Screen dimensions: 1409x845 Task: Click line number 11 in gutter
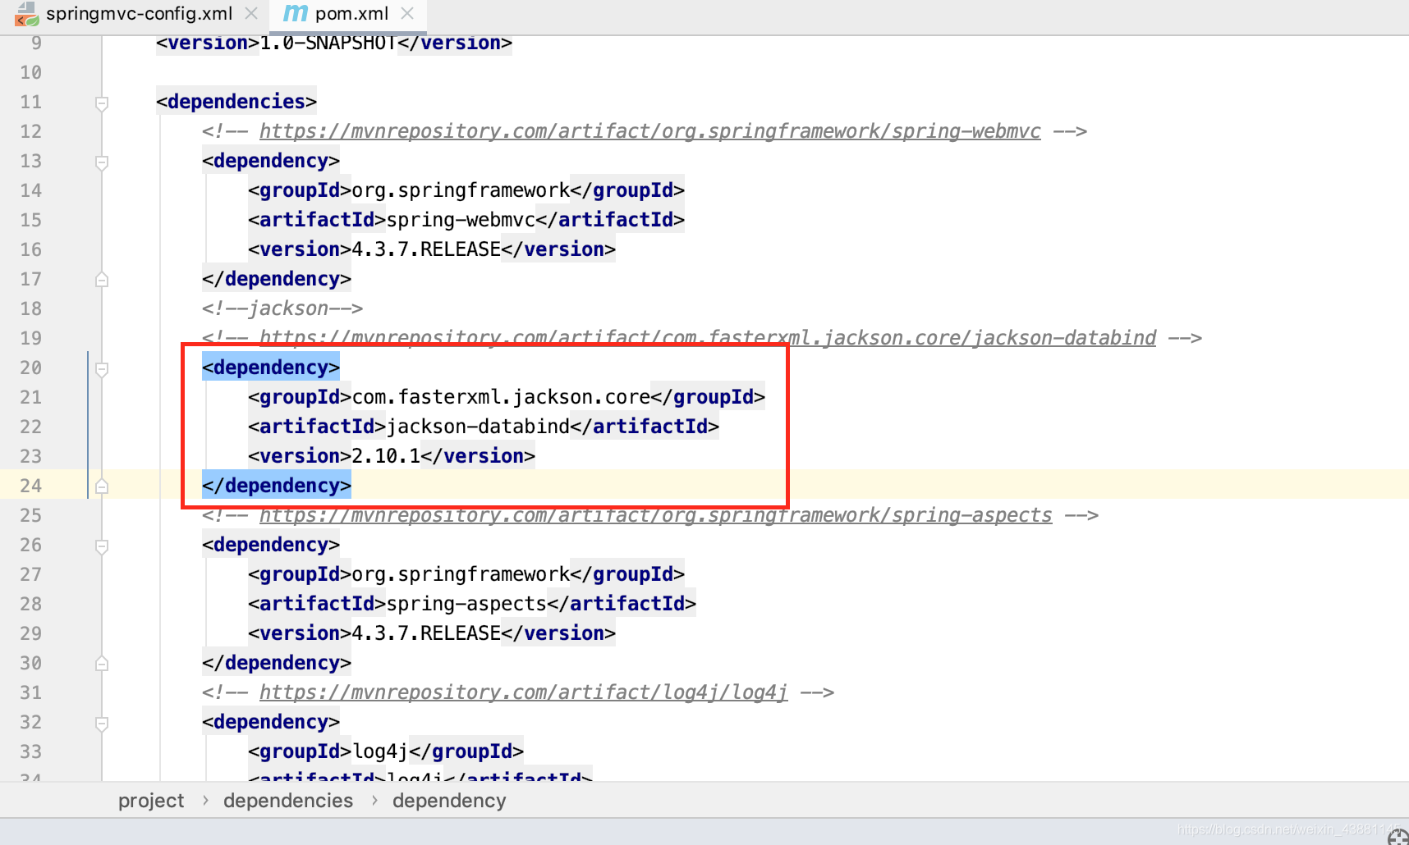[x=31, y=102]
